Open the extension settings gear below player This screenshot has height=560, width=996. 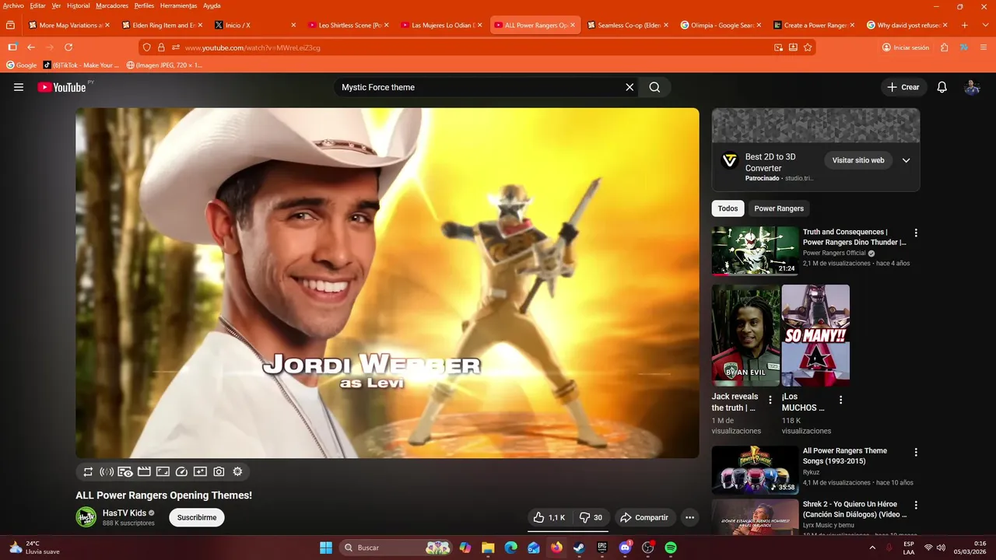237,471
